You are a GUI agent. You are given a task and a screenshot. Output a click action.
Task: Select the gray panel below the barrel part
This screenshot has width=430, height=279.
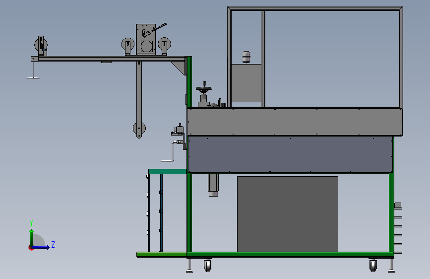tap(246, 83)
